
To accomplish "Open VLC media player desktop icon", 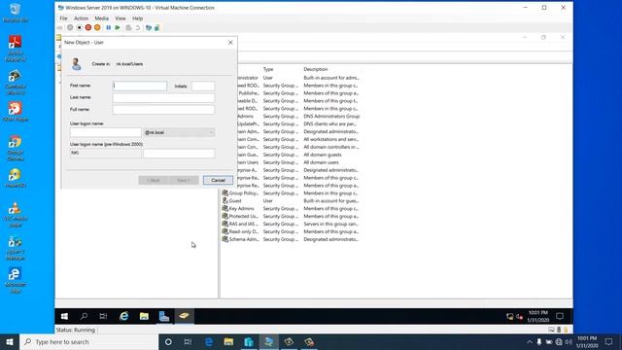I will (x=16, y=214).
